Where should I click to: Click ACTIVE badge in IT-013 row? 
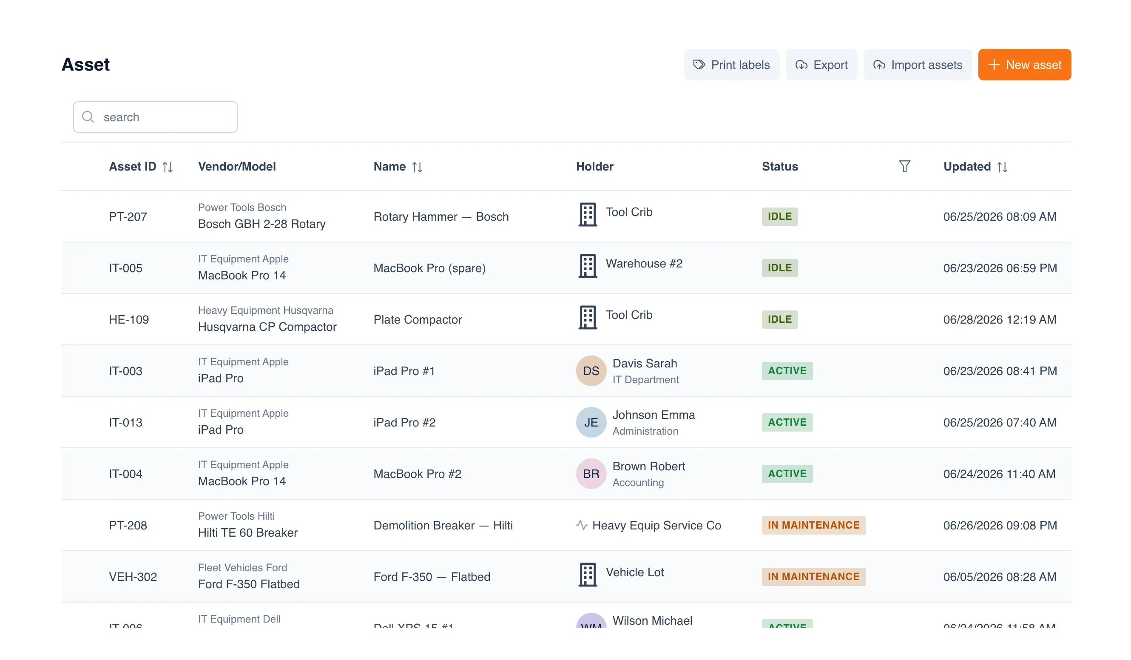(x=787, y=422)
